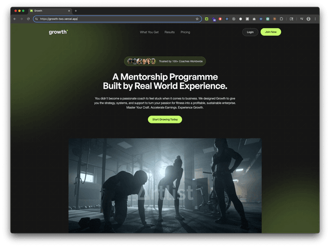Image resolution: width=330 pixels, height=247 pixels.
Task: Reload the page with the refresh icon
Action: pyautogui.click(x=28, y=19)
